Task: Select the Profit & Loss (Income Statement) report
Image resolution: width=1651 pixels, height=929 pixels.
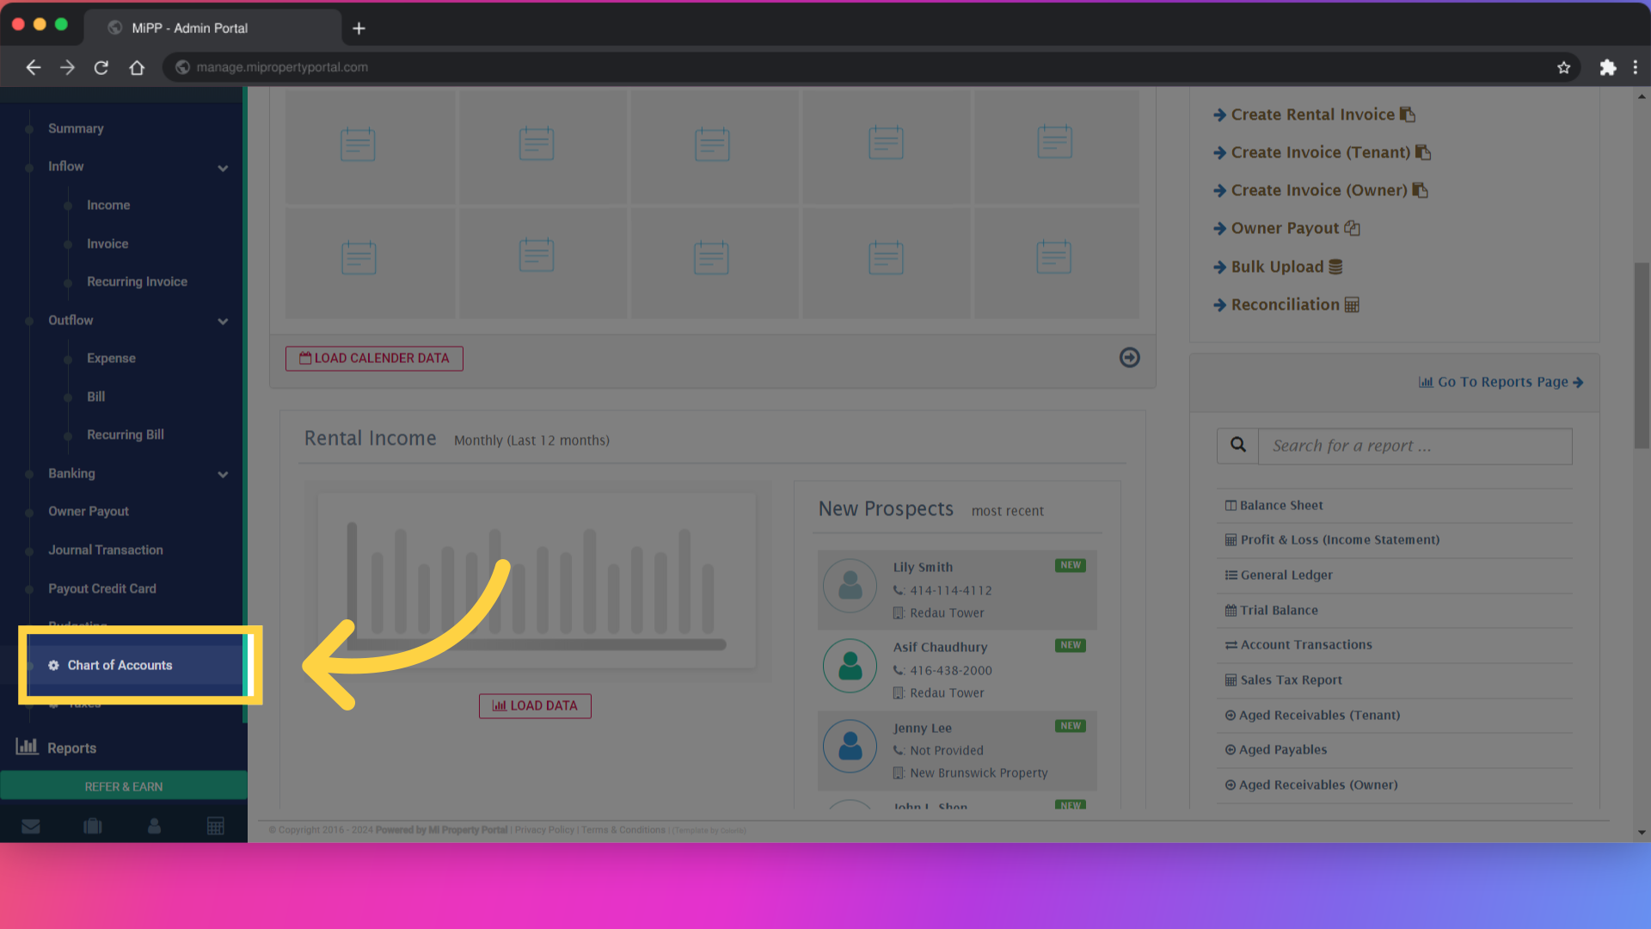Action: click(1339, 539)
